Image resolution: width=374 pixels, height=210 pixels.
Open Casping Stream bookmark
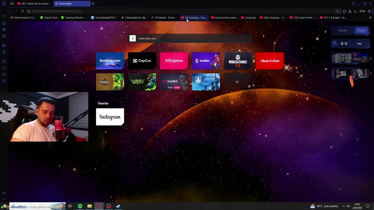[74, 17]
